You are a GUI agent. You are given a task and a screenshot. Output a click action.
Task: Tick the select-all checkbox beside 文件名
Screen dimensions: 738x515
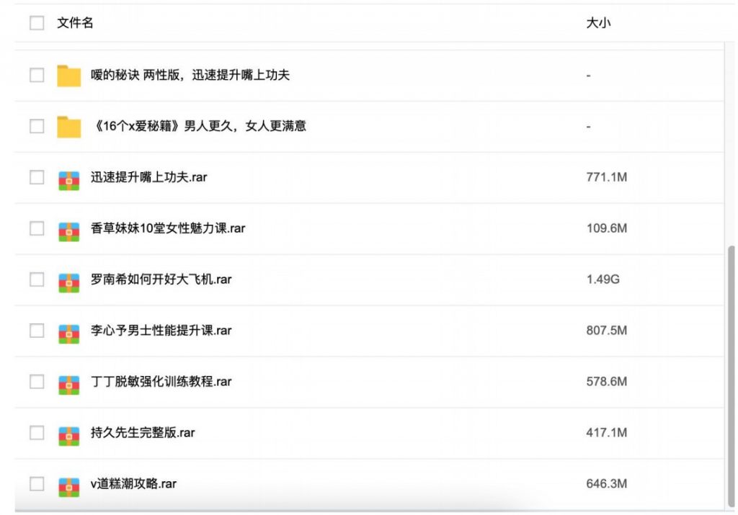37,22
